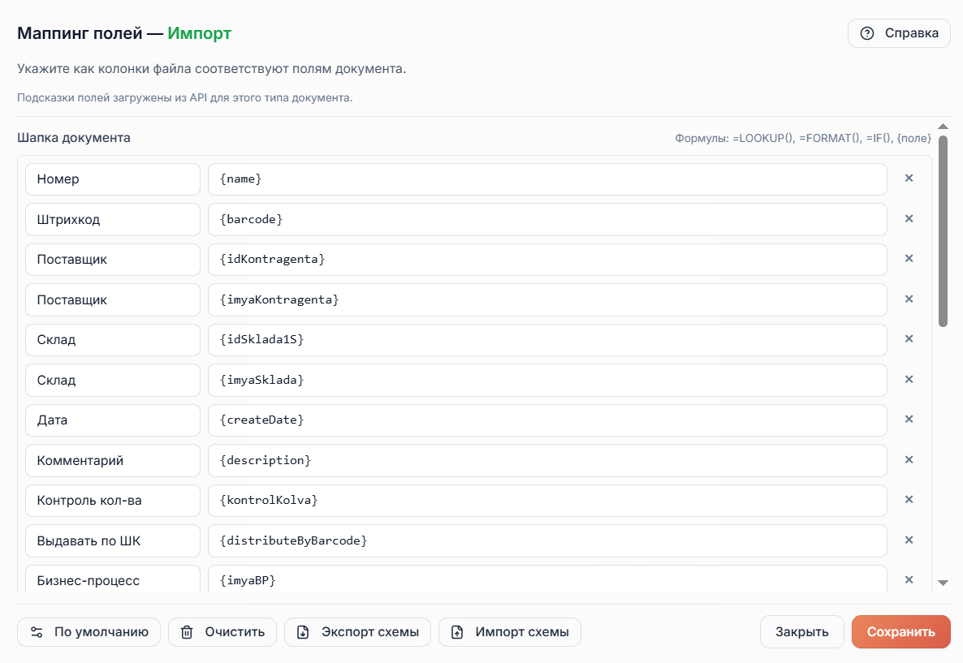Remove the Номер mapping row

909,178
